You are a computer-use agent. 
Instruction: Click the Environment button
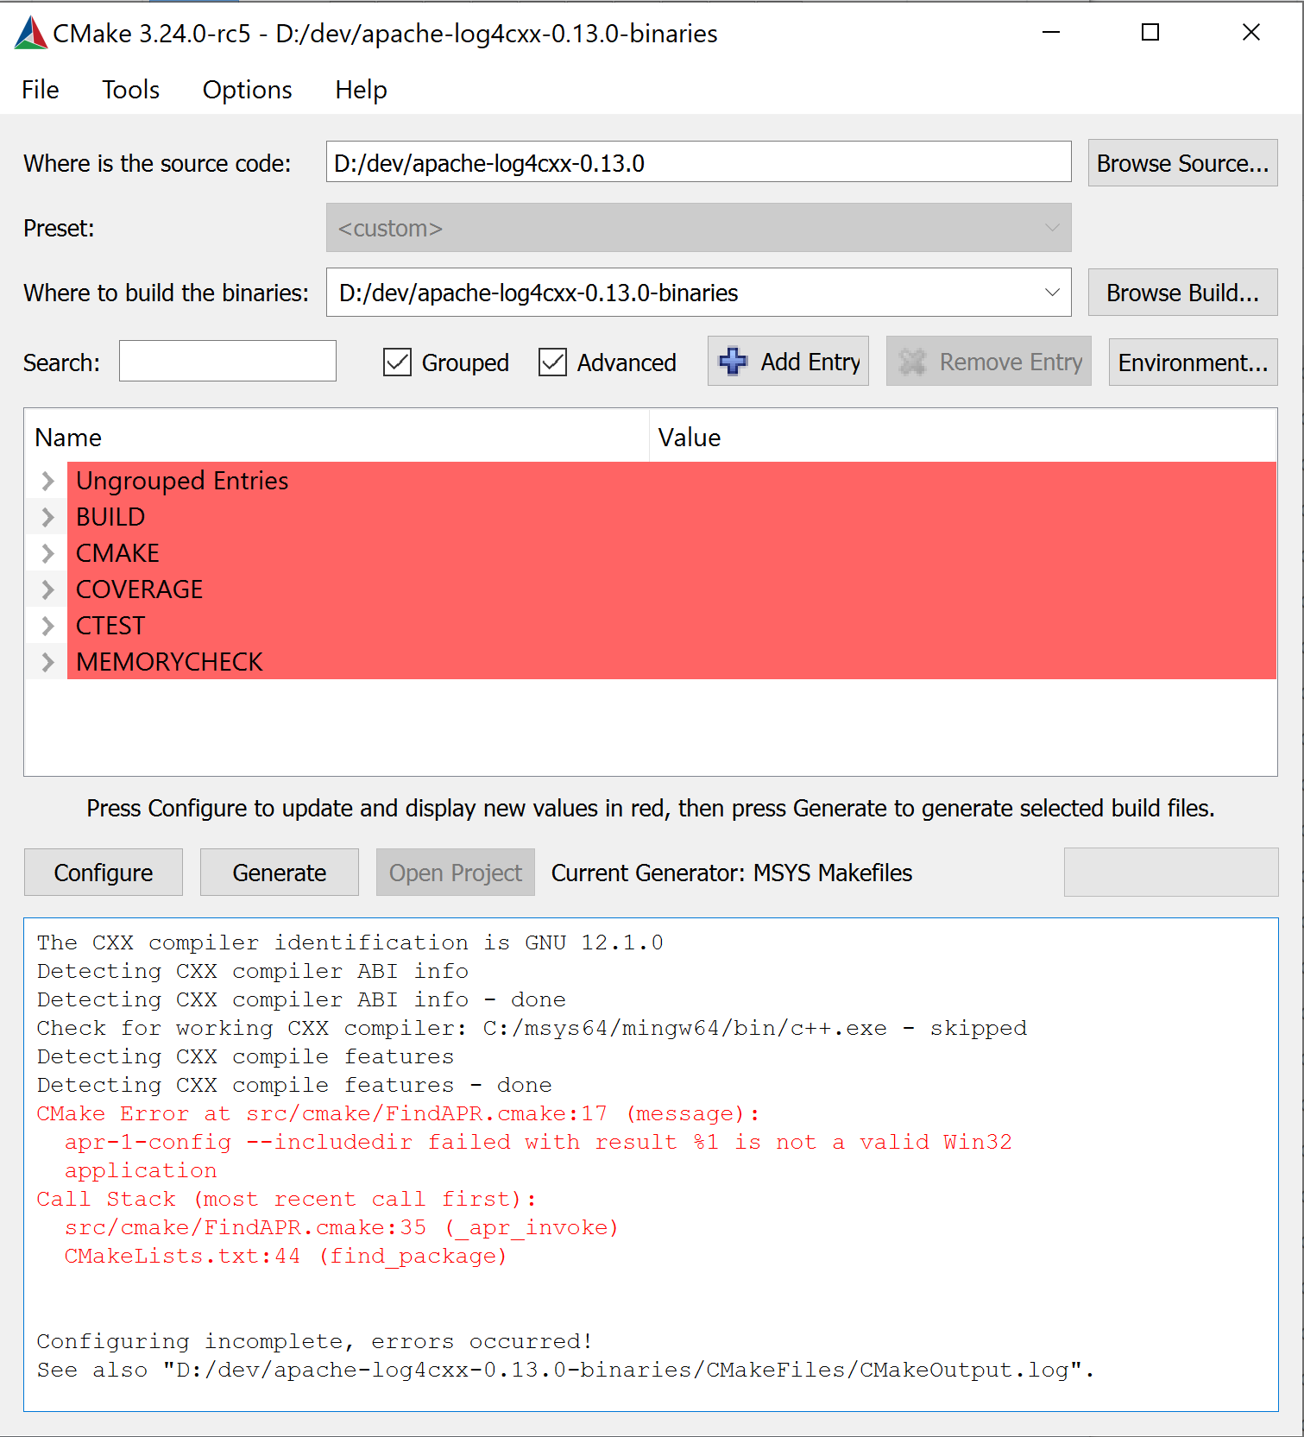click(x=1193, y=362)
